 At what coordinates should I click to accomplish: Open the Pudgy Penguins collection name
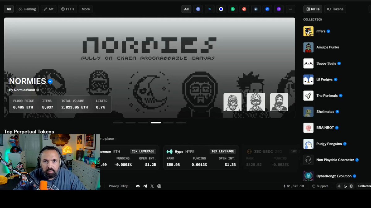coord(329,144)
